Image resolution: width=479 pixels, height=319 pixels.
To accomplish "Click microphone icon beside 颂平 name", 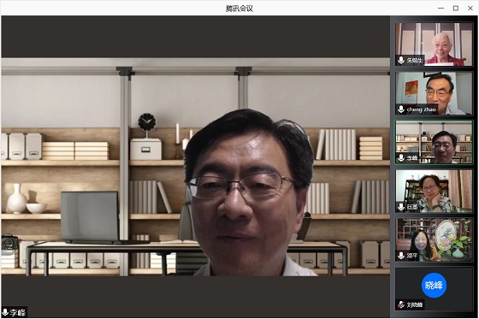I will click(x=401, y=256).
